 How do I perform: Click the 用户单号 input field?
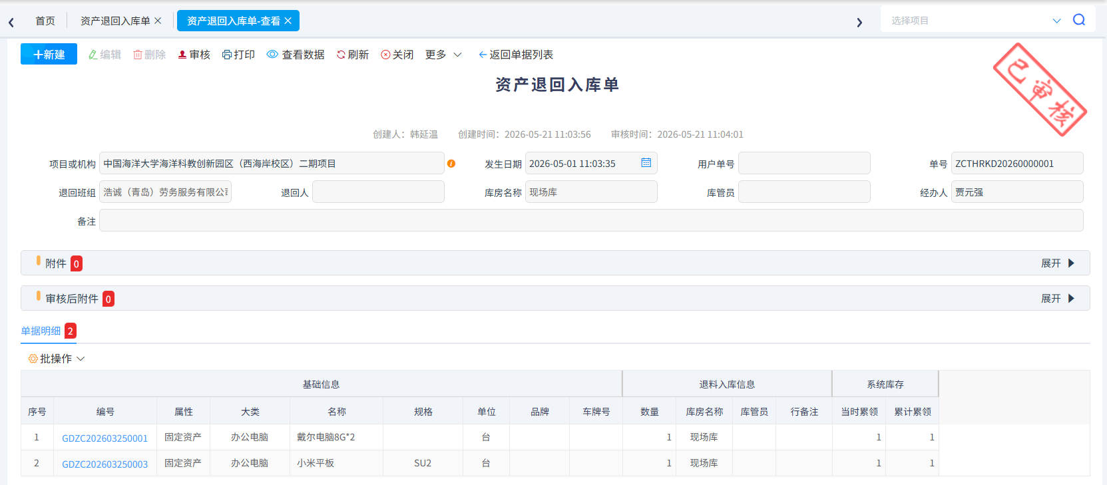click(x=804, y=163)
